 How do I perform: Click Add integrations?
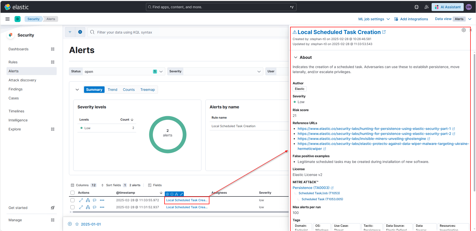411,19
